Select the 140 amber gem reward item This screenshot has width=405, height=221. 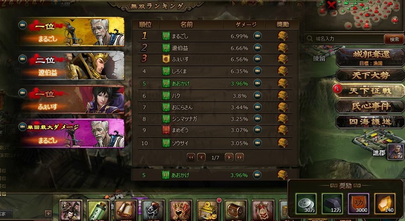(x=385, y=203)
